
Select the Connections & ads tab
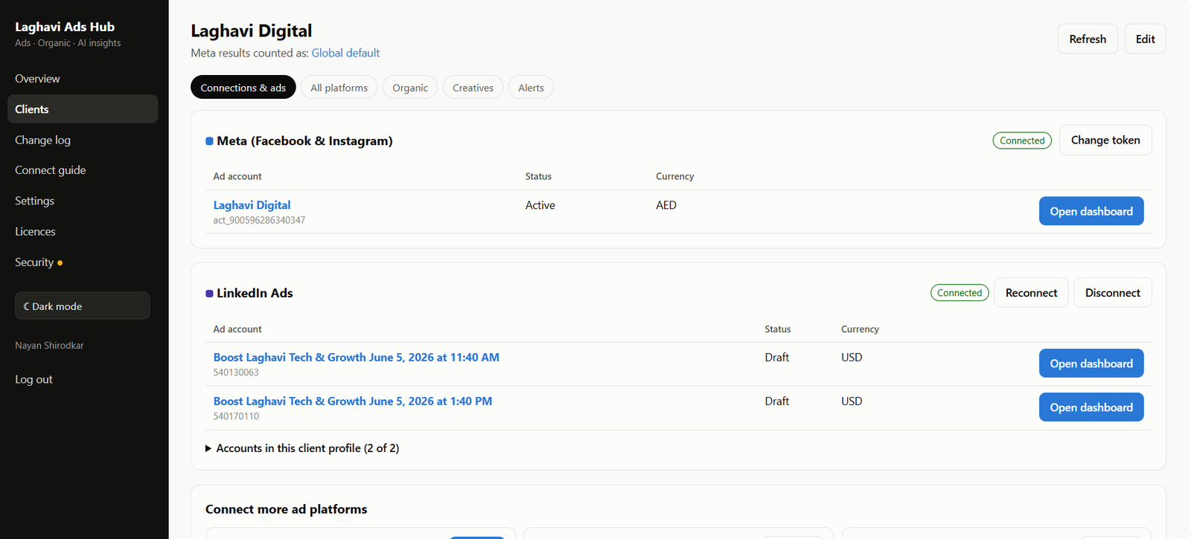point(243,88)
